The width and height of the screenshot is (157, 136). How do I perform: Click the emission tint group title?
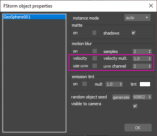pyautogui.click(x=83, y=77)
